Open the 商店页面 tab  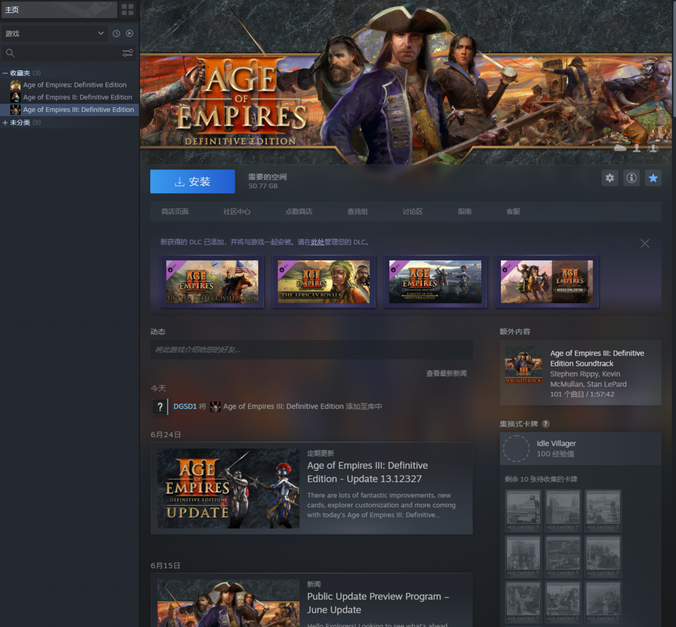[x=175, y=211]
